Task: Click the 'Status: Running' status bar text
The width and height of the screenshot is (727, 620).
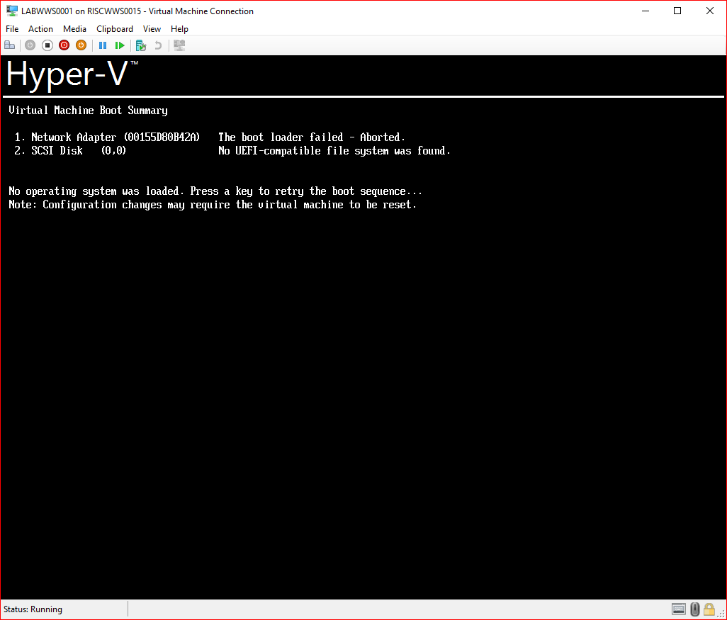Action: (33, 609)
